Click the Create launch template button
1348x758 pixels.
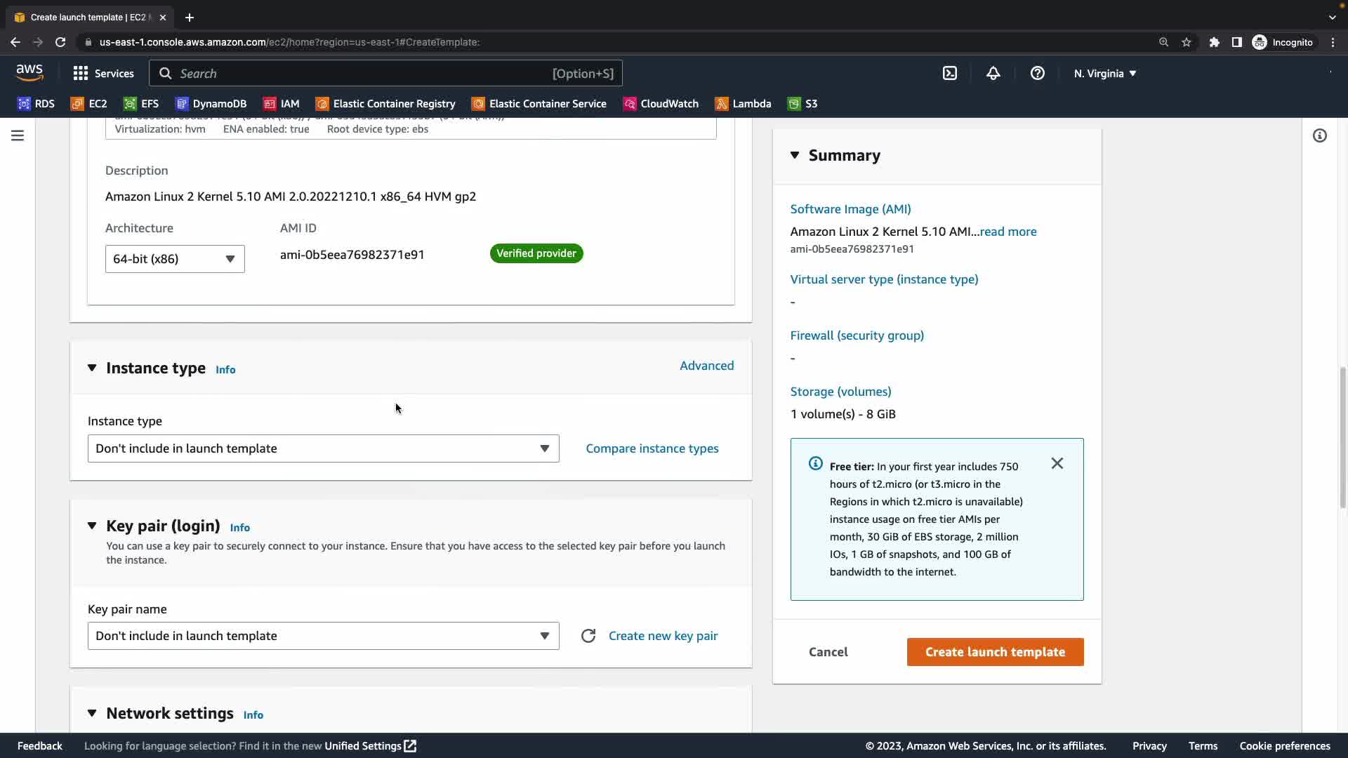click(x=995, y=652)
